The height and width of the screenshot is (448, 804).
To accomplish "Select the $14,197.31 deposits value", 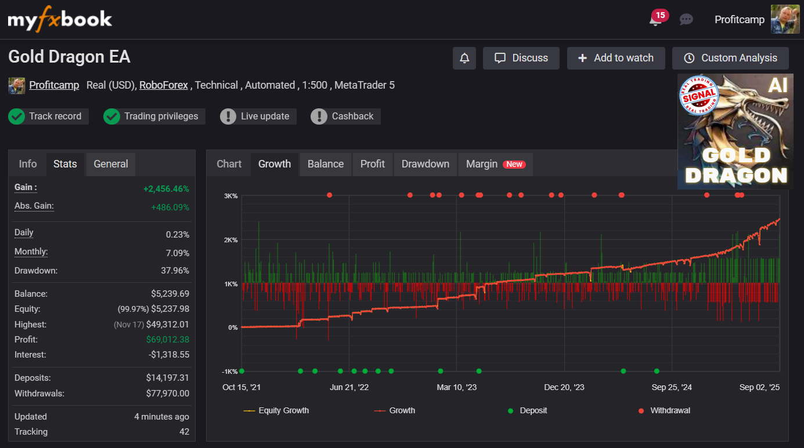I will (168, 378).
